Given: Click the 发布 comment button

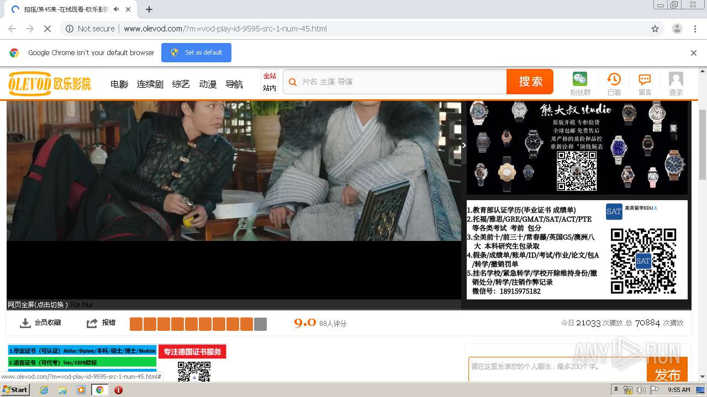Looking at the screenshot, I should 667,369.
